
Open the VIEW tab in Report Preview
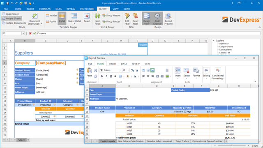pyautogui.click(x=147, y=64)
